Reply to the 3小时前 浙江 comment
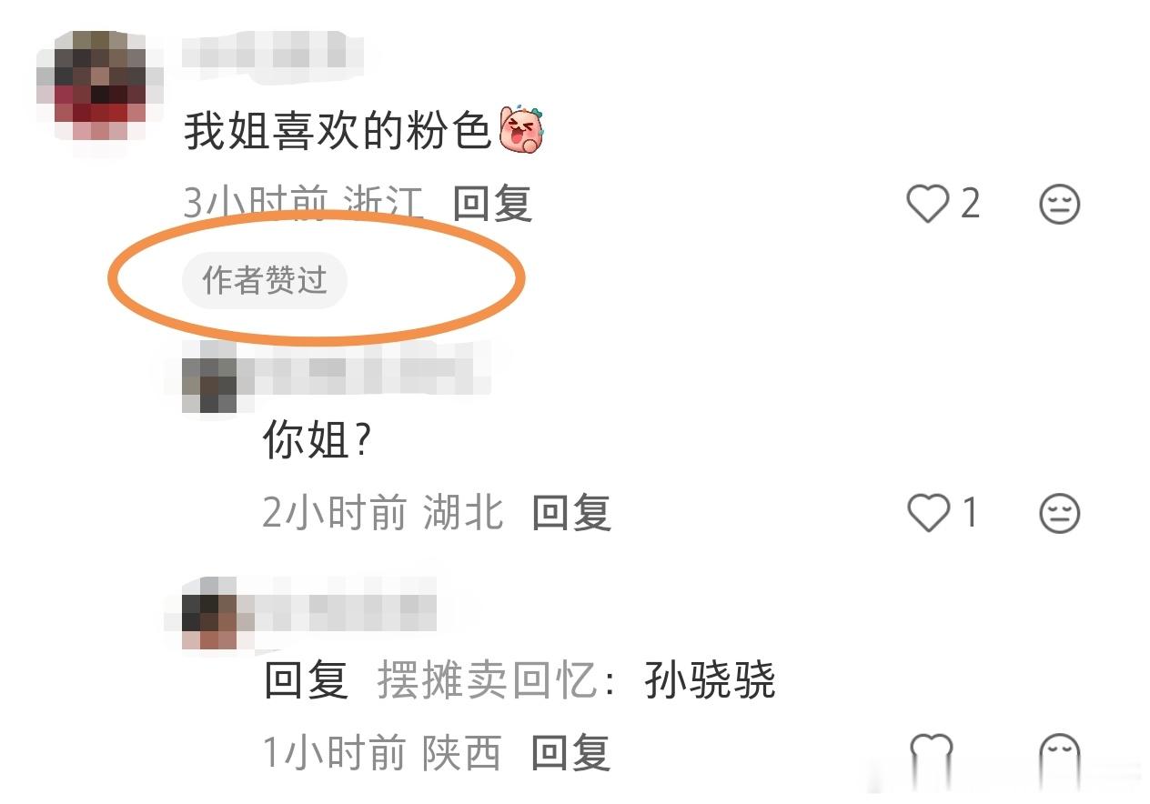This screenshot has width=1150, height=804. pyautogui.click(x=492, y=204)
